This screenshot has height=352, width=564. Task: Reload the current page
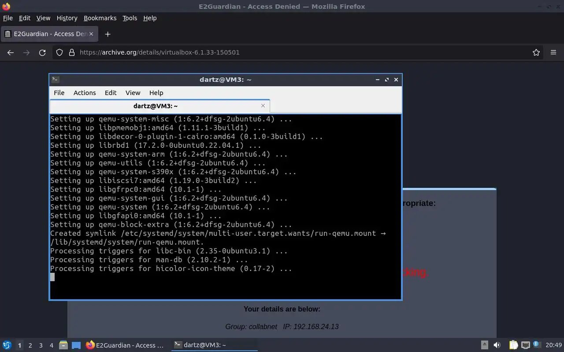click(x=42, y=52)
